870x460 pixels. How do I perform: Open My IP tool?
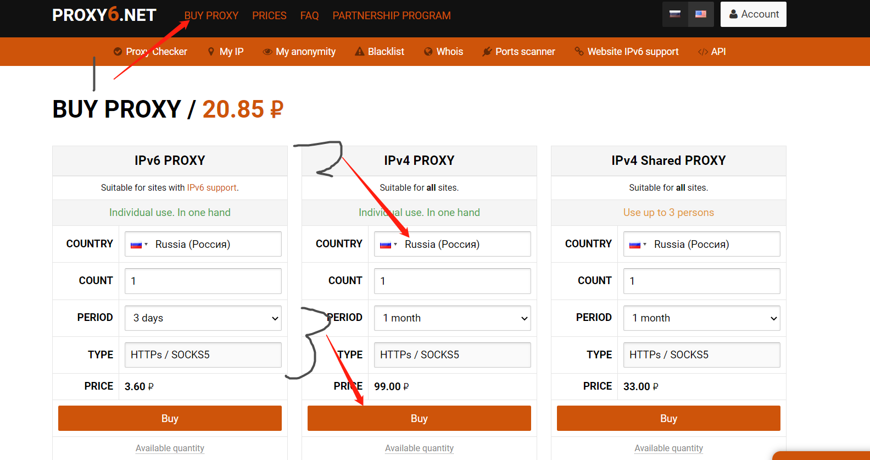click(226, 52)
